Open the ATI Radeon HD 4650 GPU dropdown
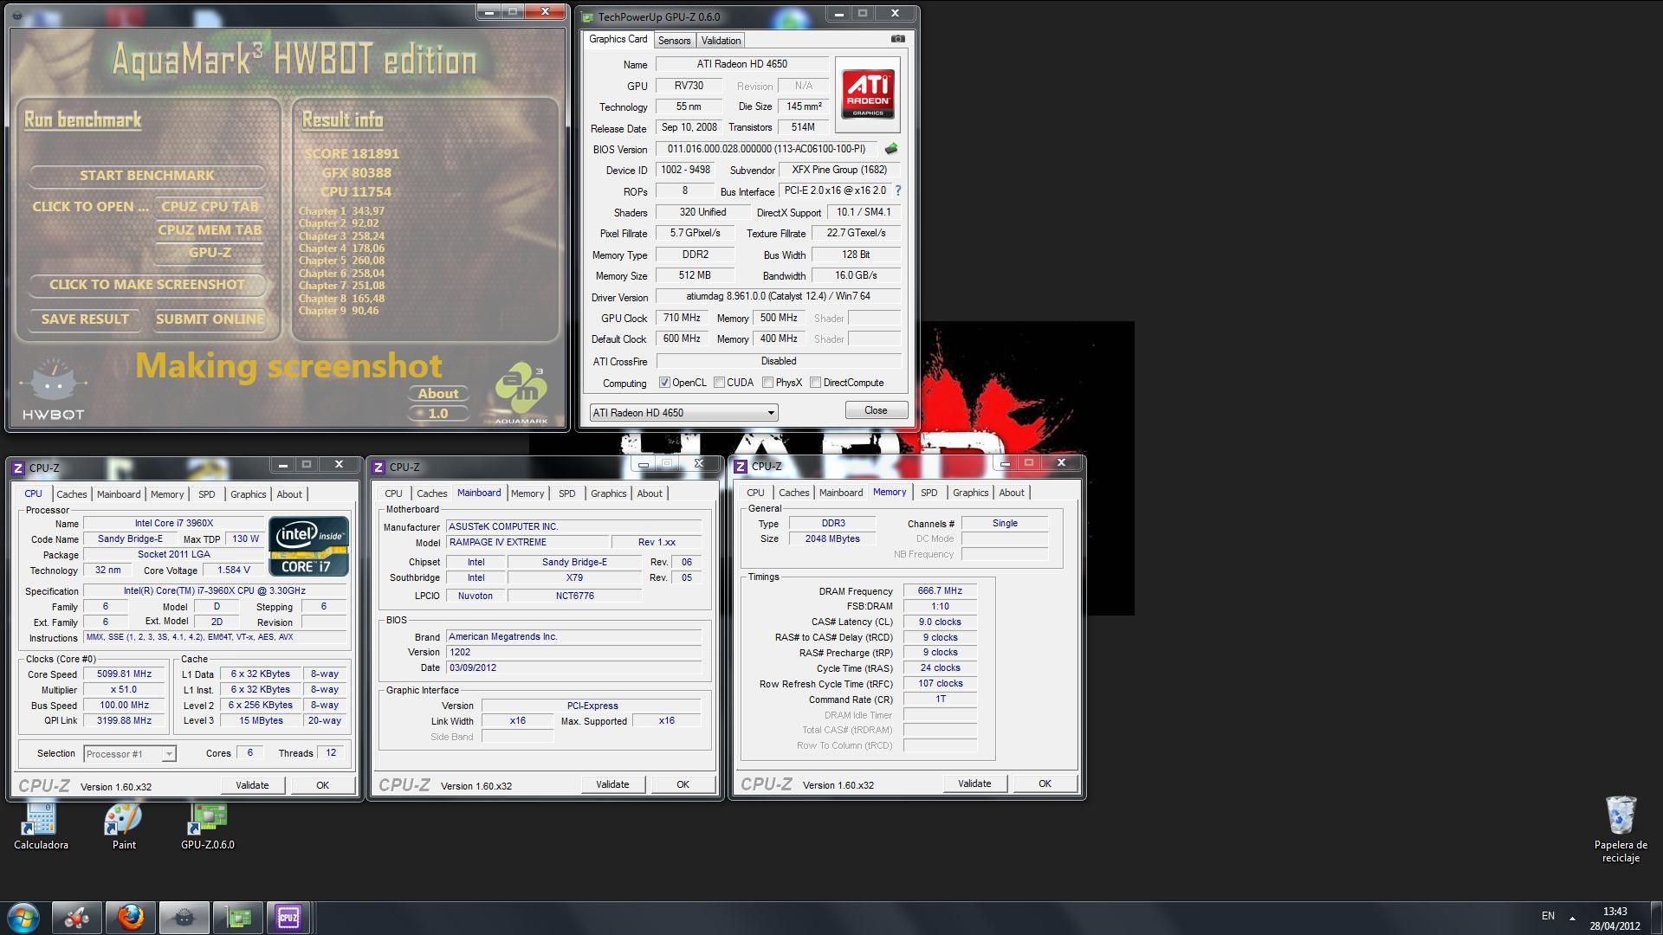Image resolution: width=1663 pixels, height=935 pixels. point(683,413)
